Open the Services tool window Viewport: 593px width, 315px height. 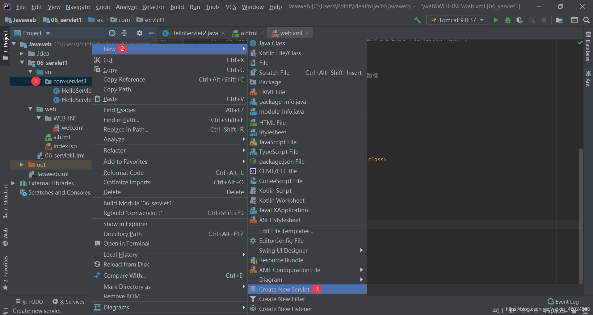[x=69, y=302]
